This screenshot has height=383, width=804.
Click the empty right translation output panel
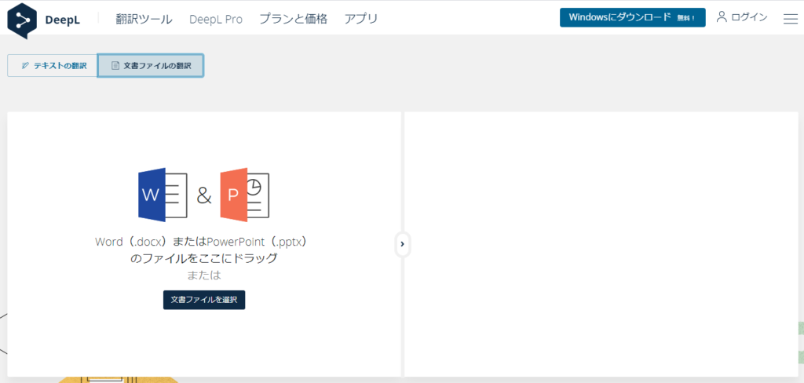(x=601, y=244)
